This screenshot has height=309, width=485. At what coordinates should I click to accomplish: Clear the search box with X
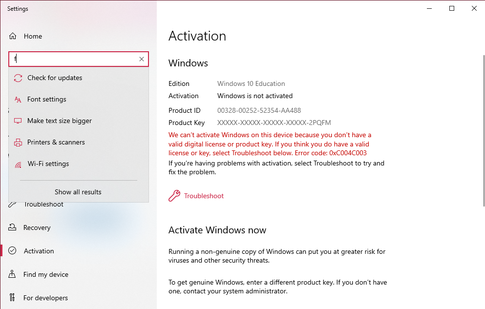click(142, 59)
